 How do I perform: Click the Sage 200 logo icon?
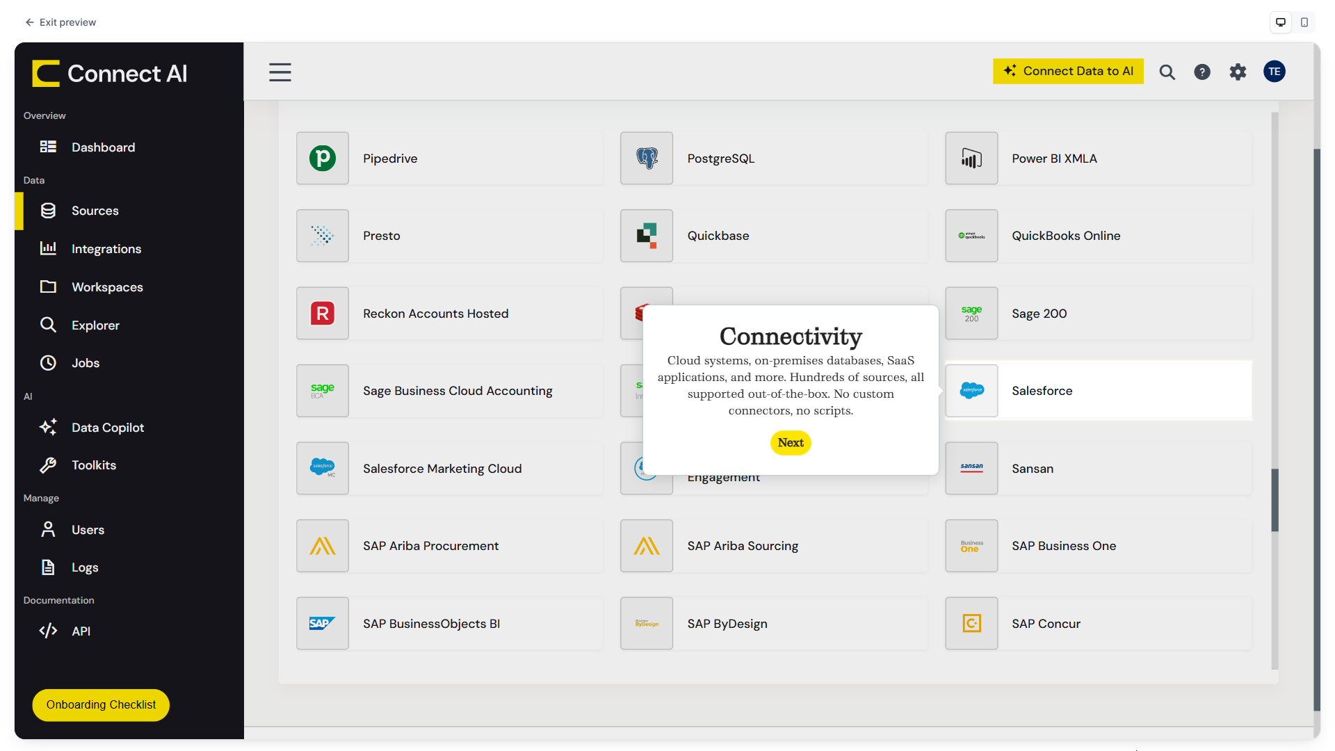tap(971, 314)
